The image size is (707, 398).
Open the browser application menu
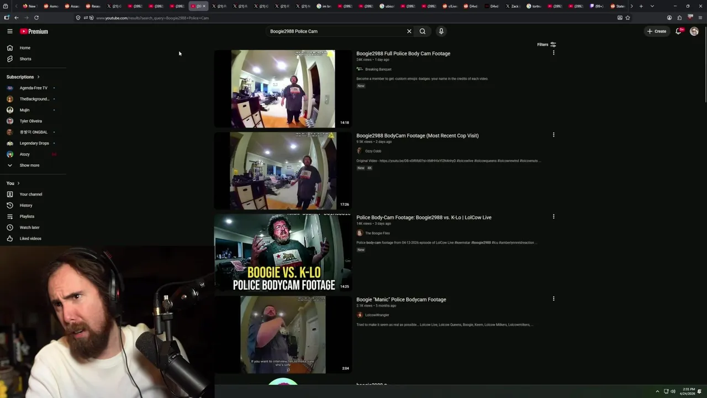(x=700, y=18)
